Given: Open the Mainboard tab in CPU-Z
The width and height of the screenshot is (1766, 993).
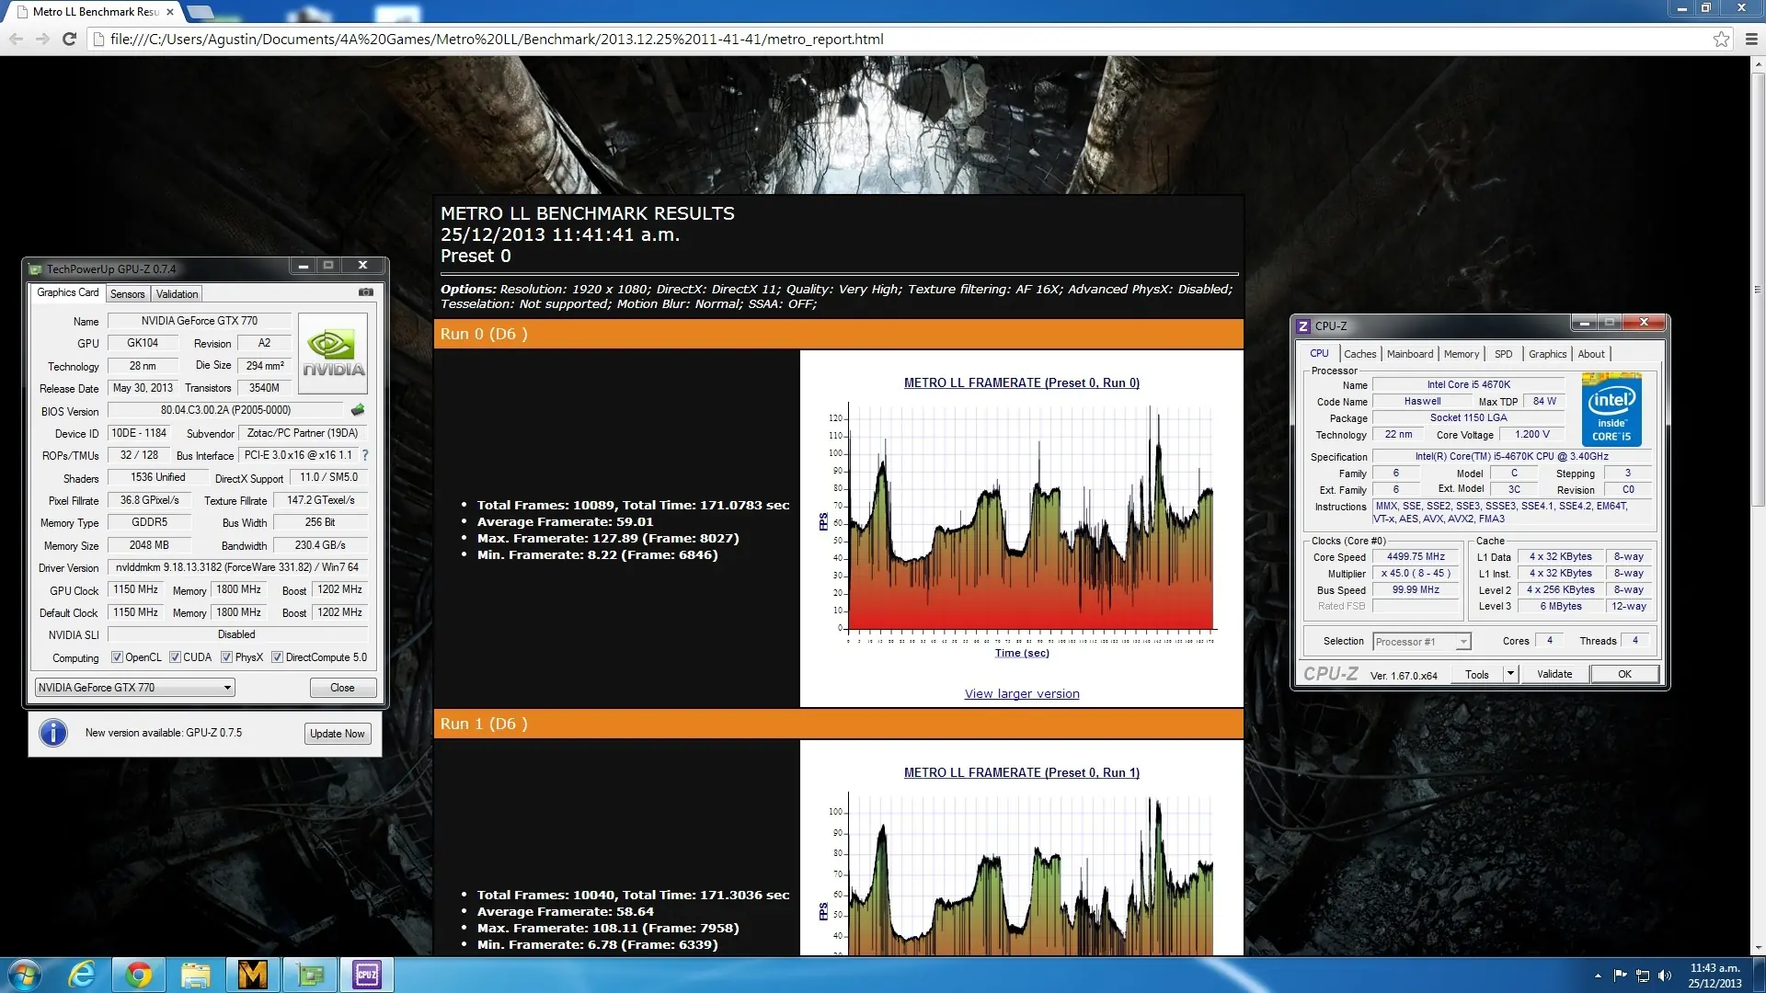Looking at the screenshot, I should 1410,354.
